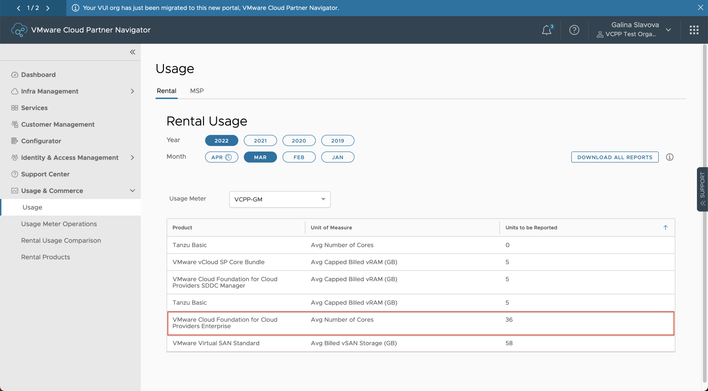Image resolution: width=708 pixels, height=391 pixels.
Task: Select the 2019 year filter
Action: (337, 140)
